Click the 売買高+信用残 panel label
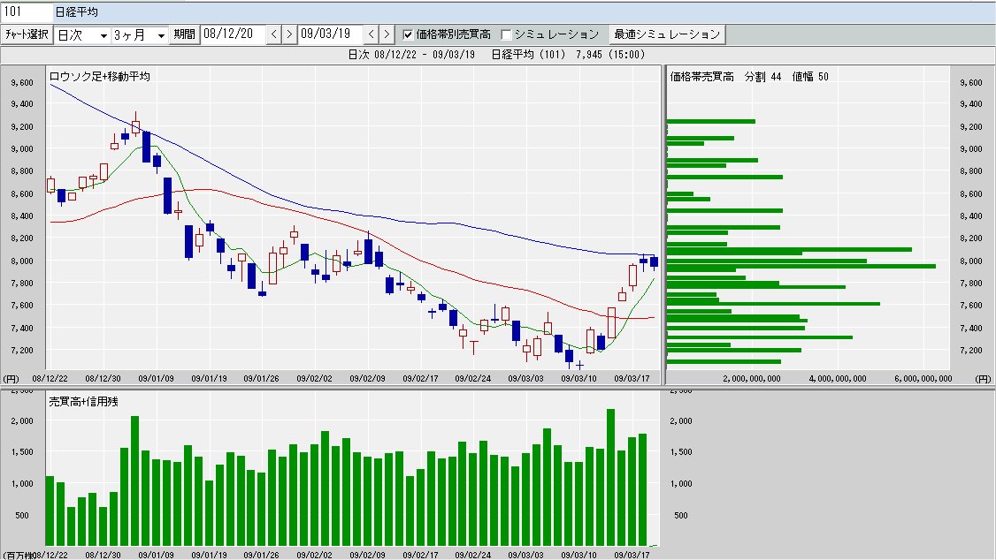The height and width of the screenshot is (560, 996). tap(83, 401)
